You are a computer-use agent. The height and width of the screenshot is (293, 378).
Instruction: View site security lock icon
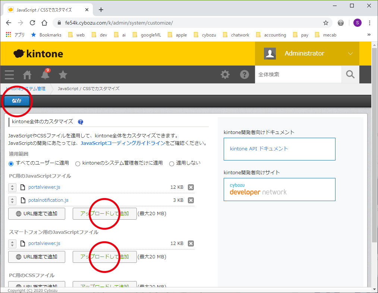click(x=59, y=23)
